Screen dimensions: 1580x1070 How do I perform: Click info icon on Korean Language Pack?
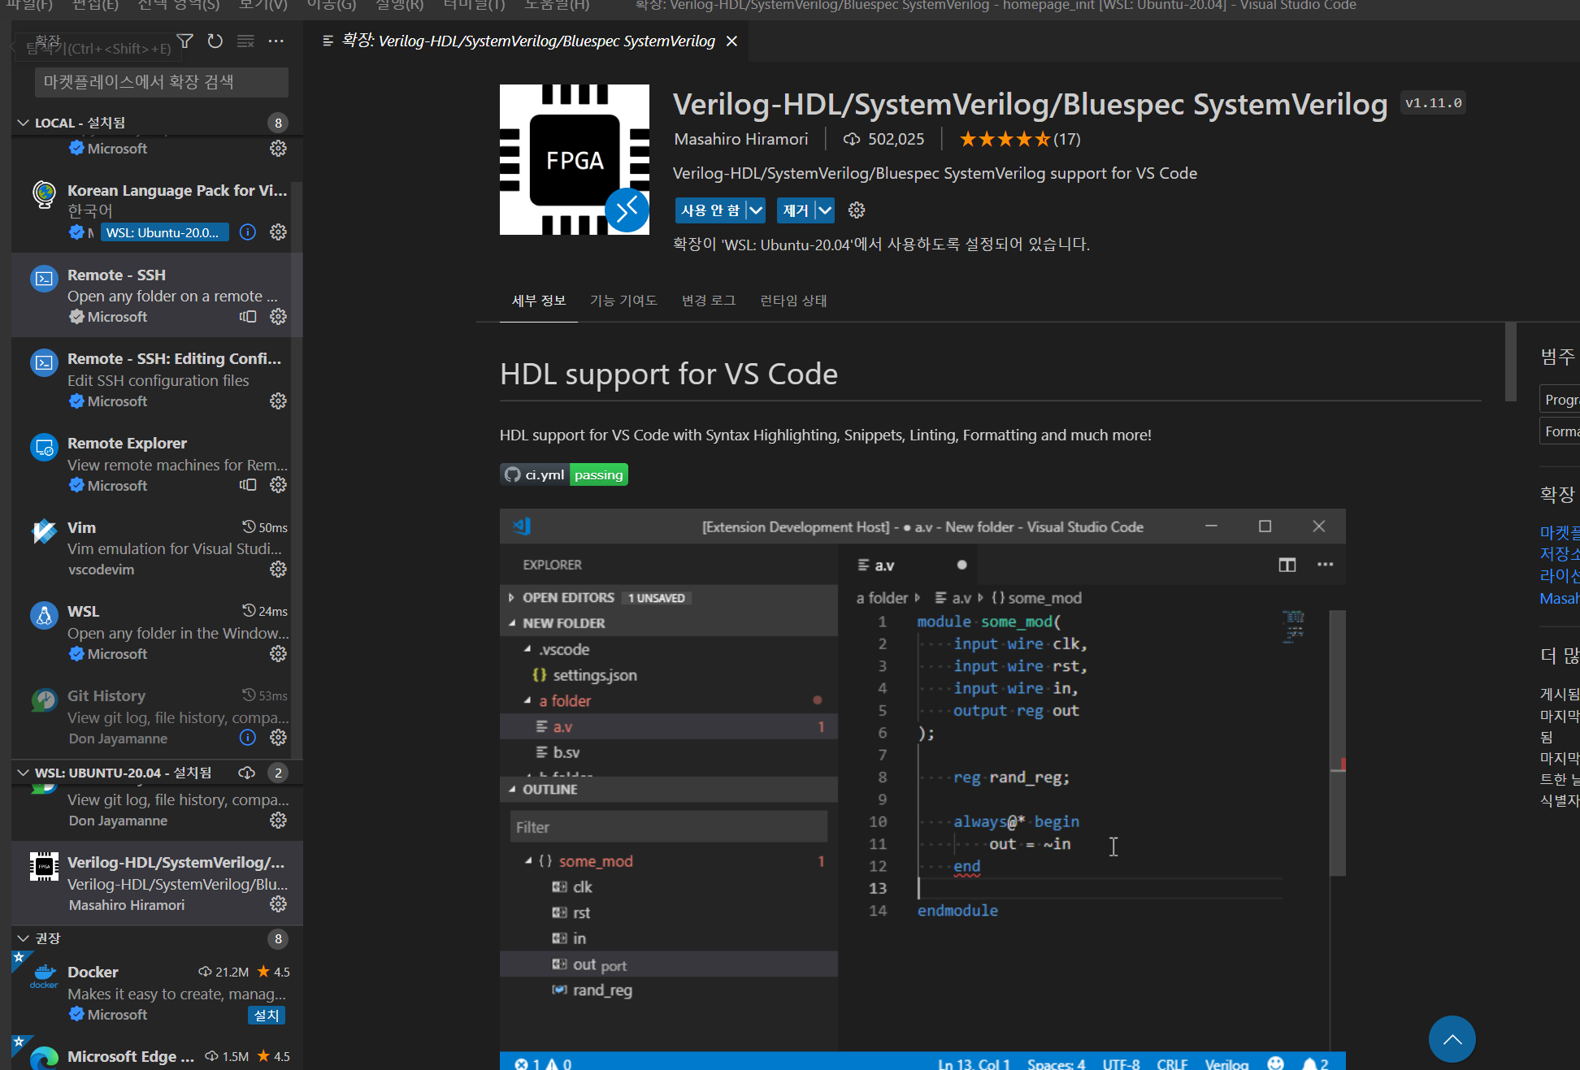248,232
